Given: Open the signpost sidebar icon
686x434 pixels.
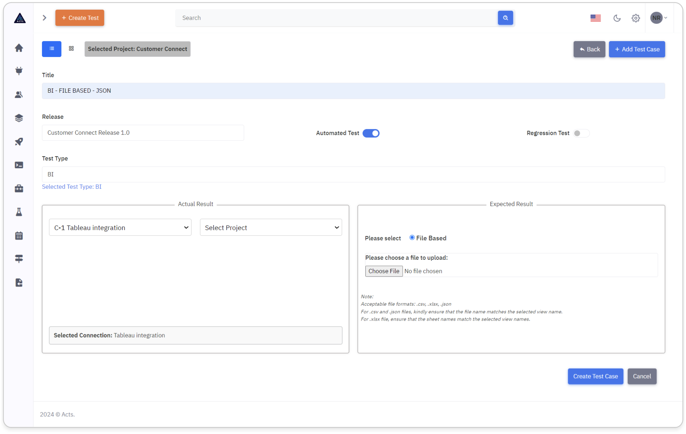Looking at the screenshot, I should point(19,259).
